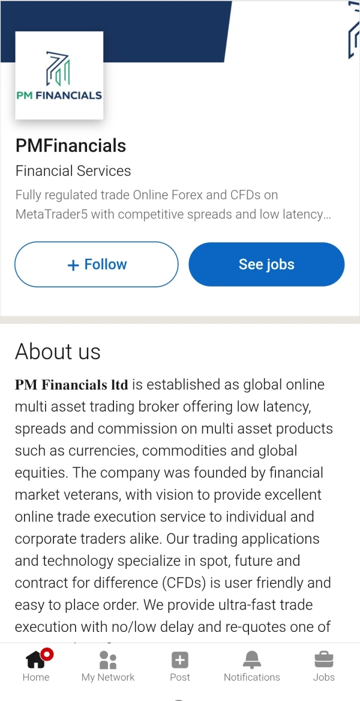Tap the Jobs briefcase icon

pos(324,660)
